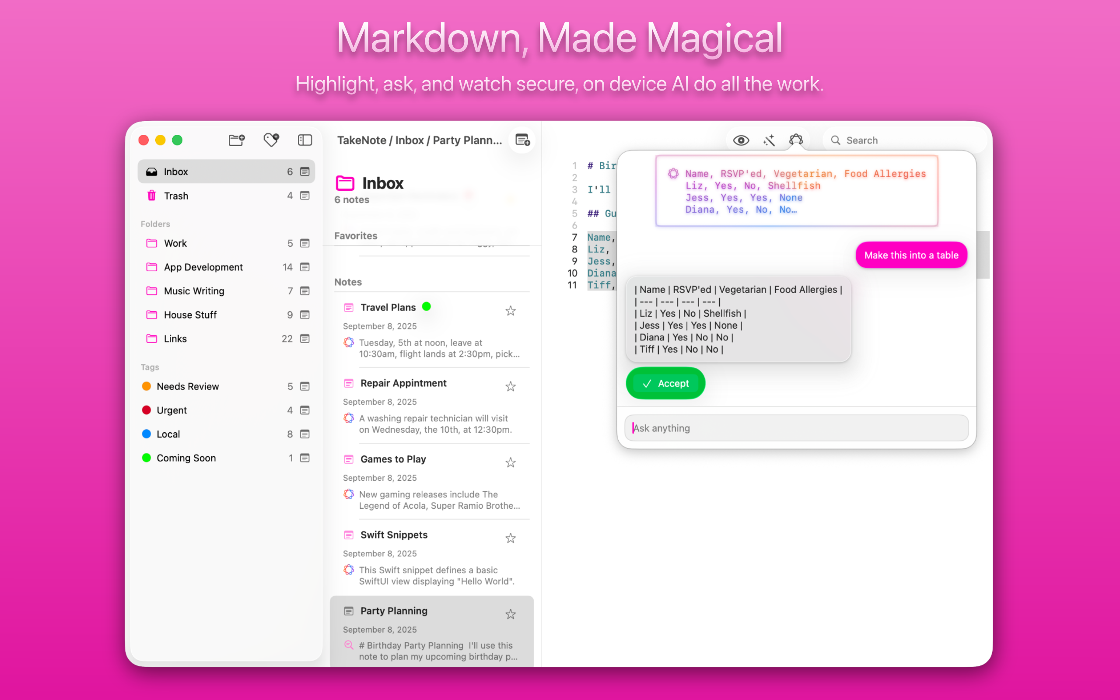Screen dimensions: 1120x700
Task: Click the AI summary icon on Swift Snippets
Action: tap(349, 570)
